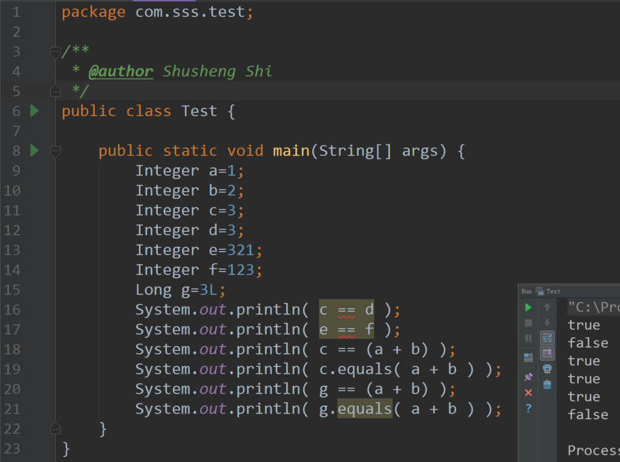This screenshot has height=462, width=620.
Task: Click the red Close X icon in Run panel
Action: click(x=528, y=392)
